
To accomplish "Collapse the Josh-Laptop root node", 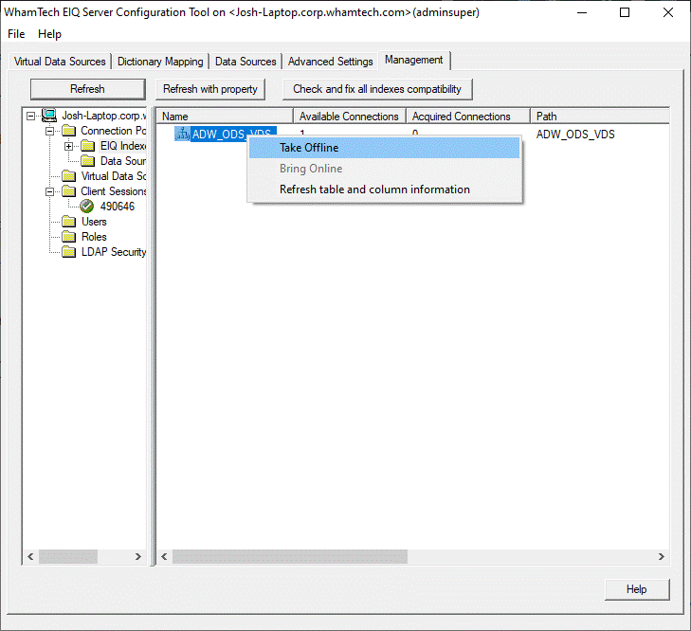I will pos(31,116).
